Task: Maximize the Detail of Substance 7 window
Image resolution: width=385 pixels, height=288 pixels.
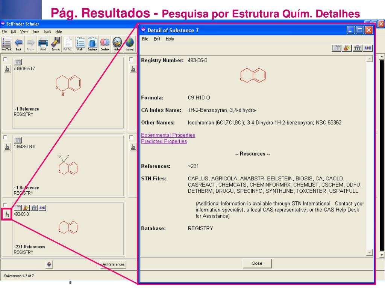Action: [360, 30]
